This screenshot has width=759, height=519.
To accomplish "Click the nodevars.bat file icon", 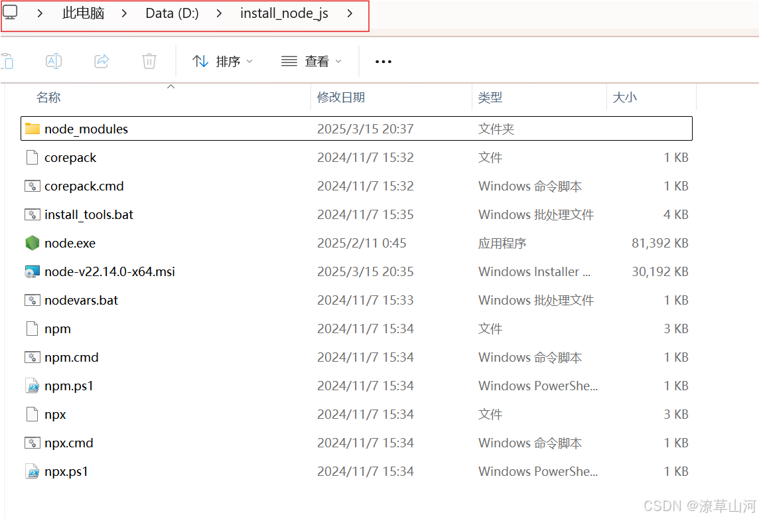I will pyautogui.click(x=33, y=300).
